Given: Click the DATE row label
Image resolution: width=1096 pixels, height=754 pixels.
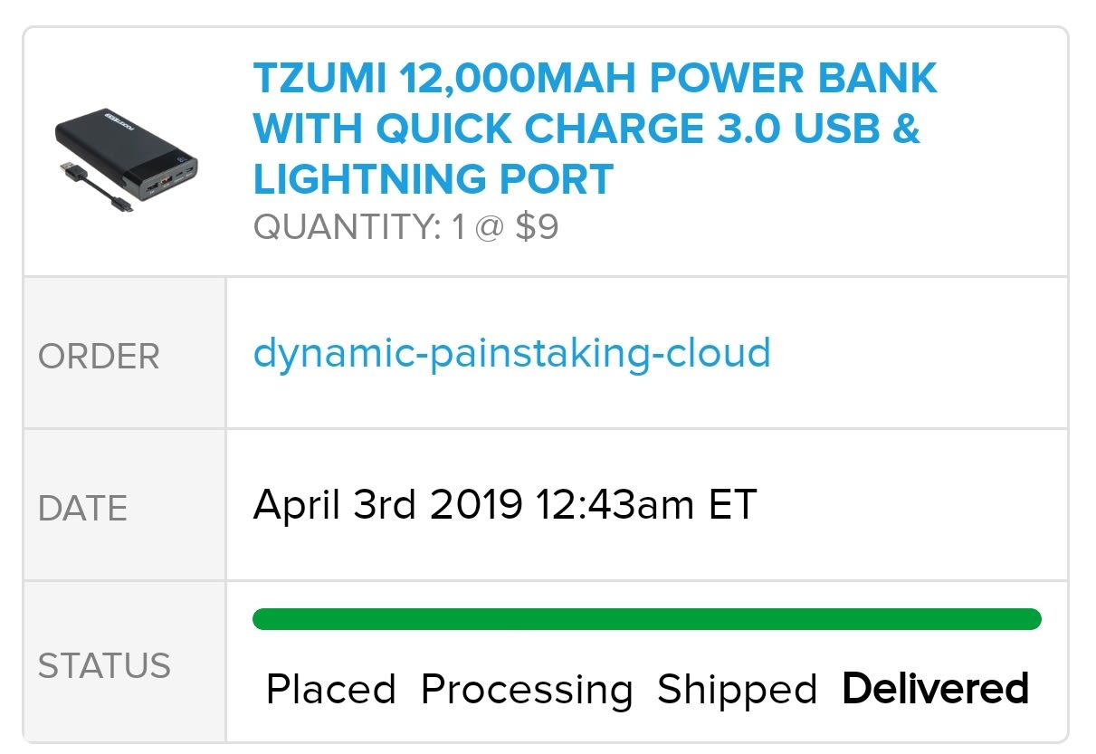Looking at the screenshot, I should (x=82, y=509).
